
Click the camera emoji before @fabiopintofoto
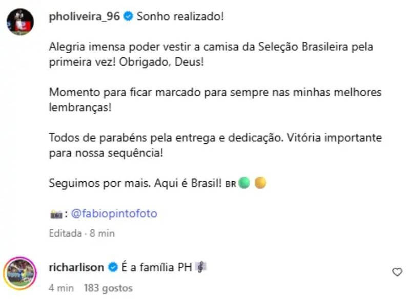[56, 214]
